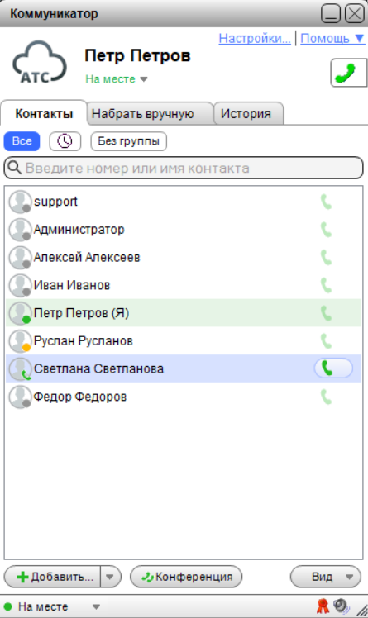Viewport: 368px width, 618px height.
Task: Toggle the Все contacts filter
Action: pos(22,141)
